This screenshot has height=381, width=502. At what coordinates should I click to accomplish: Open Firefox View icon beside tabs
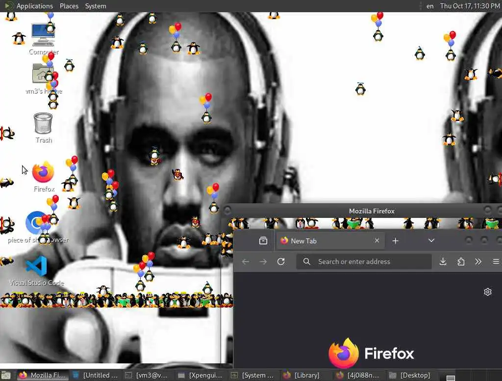(263, 240)
